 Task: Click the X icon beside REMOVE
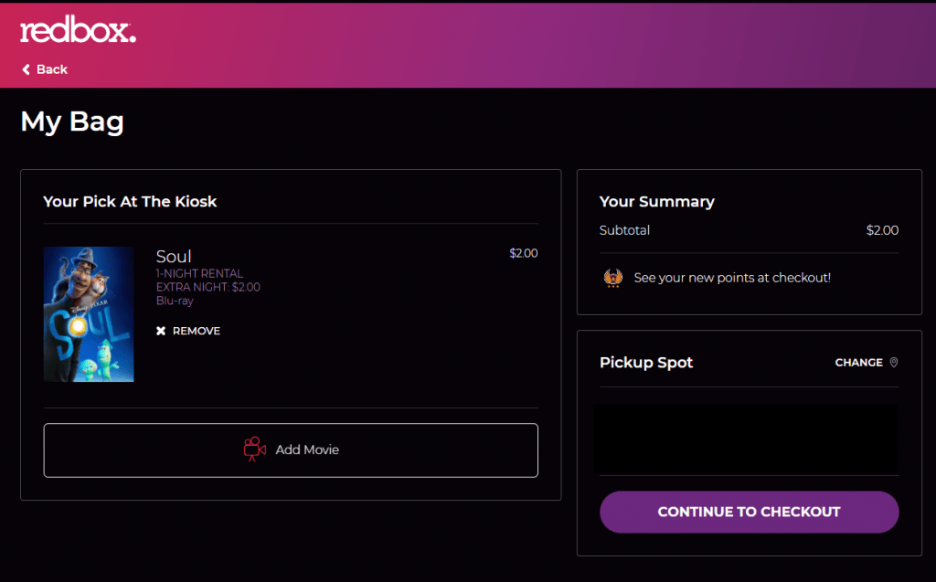[x=161, y=331]
